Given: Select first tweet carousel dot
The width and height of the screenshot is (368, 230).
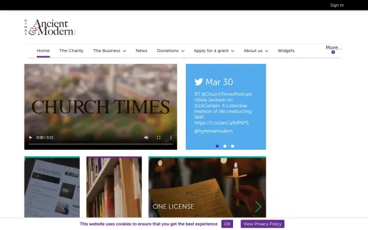Looking at the screenshot, I should coord(217,146).
